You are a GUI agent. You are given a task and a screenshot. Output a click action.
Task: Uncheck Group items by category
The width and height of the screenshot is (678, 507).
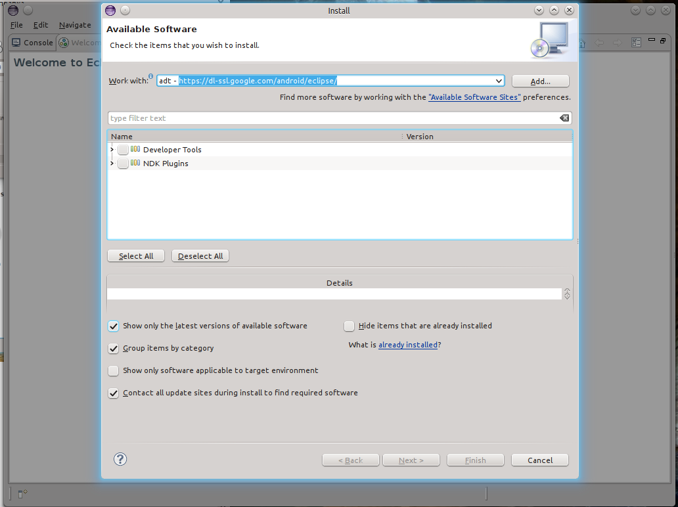(x=114, y=348)
